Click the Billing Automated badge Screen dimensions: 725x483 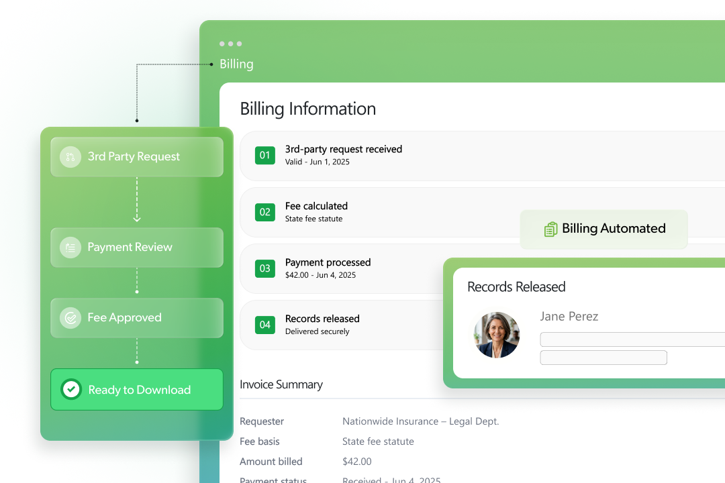[x=604, y=229]
